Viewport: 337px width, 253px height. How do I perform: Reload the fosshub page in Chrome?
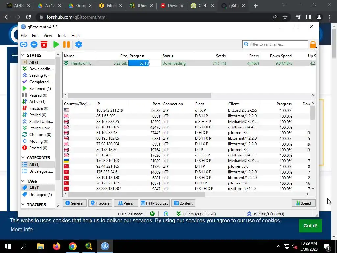click(x=28, y=17)
